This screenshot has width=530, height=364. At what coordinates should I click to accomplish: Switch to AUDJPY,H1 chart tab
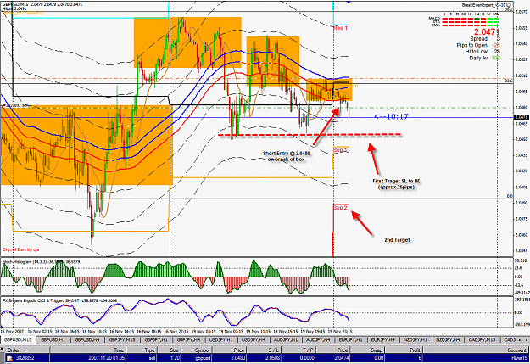click(286, 339)
